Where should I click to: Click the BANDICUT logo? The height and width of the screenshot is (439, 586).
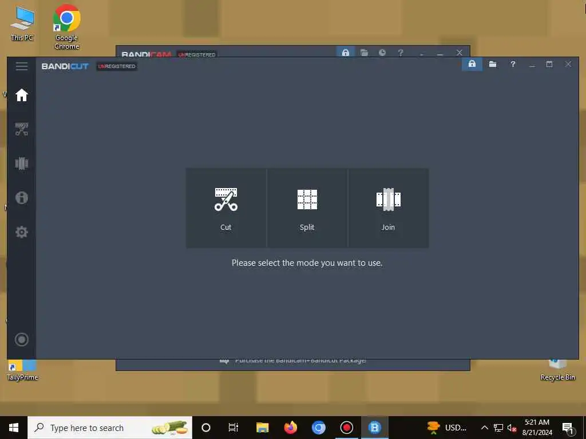point(65,66)
